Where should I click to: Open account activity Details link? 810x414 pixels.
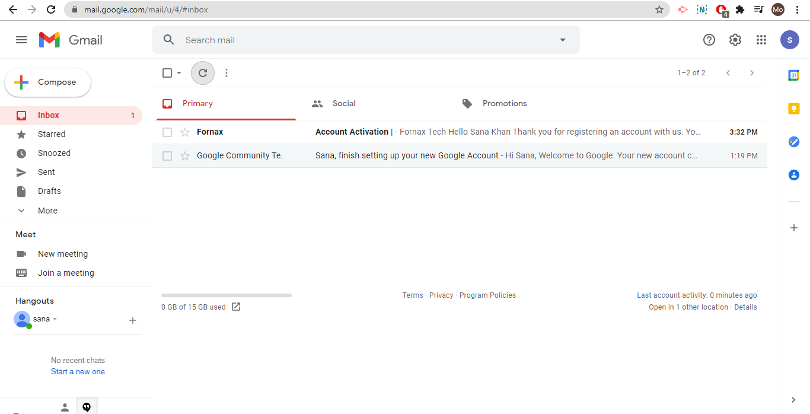click(x=745, y=307)
